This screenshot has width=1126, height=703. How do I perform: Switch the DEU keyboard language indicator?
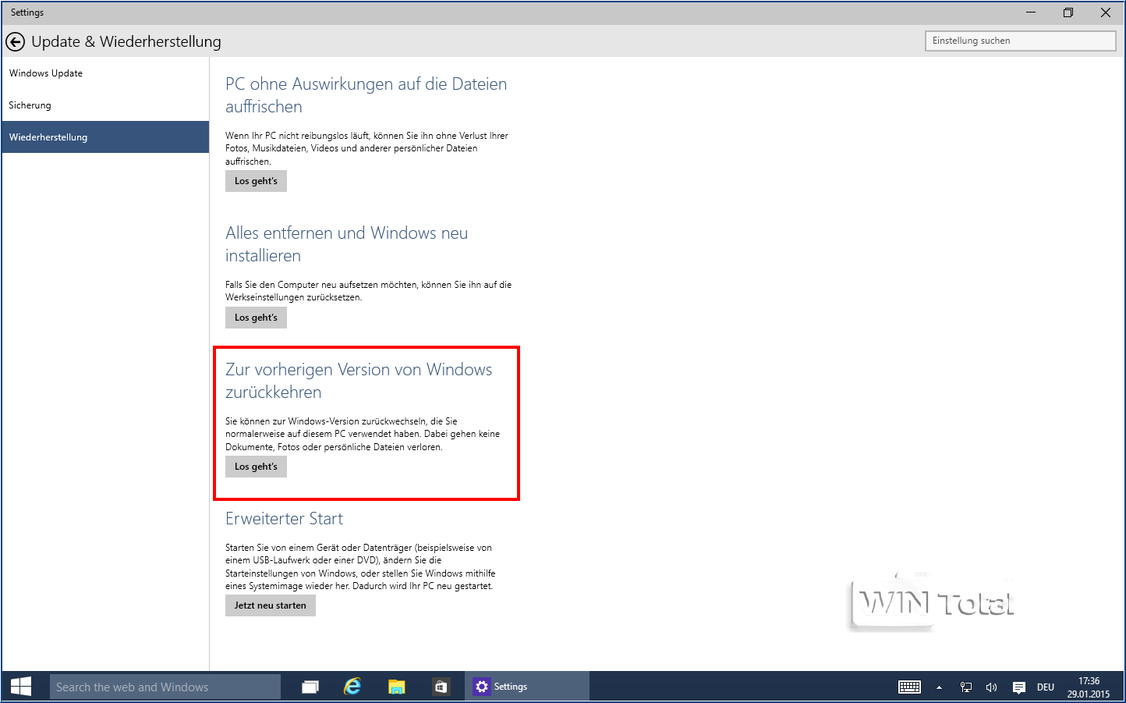pyautogui.click(x=1046, y=687)
